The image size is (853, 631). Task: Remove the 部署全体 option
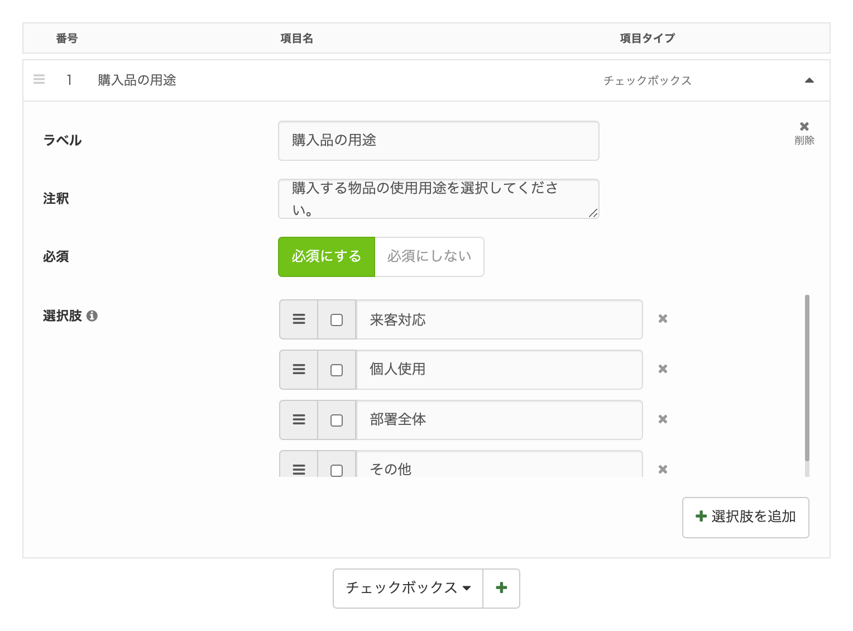point(663,419)
